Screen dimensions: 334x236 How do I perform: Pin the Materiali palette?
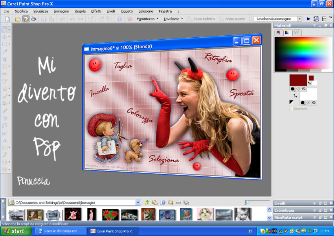coord(314,26)
